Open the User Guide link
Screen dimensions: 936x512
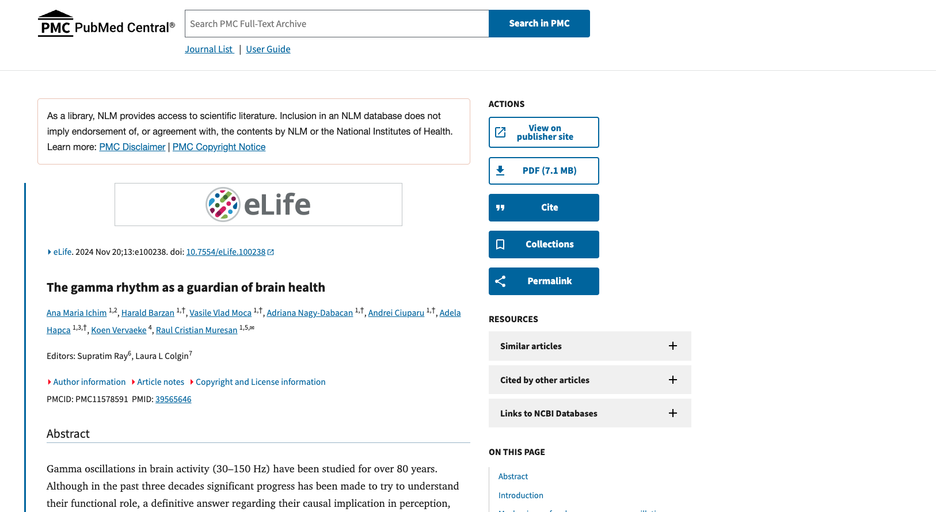click(268, 49)
